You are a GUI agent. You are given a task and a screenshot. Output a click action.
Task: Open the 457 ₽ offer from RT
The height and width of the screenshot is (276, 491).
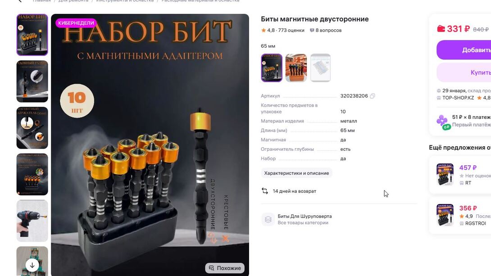pyautogui.click(x=460, y=175)
